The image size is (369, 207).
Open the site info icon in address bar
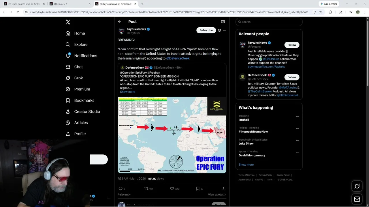[x=26, y=12]
